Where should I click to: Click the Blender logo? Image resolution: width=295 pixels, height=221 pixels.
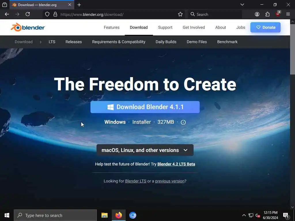click(28, 27)
